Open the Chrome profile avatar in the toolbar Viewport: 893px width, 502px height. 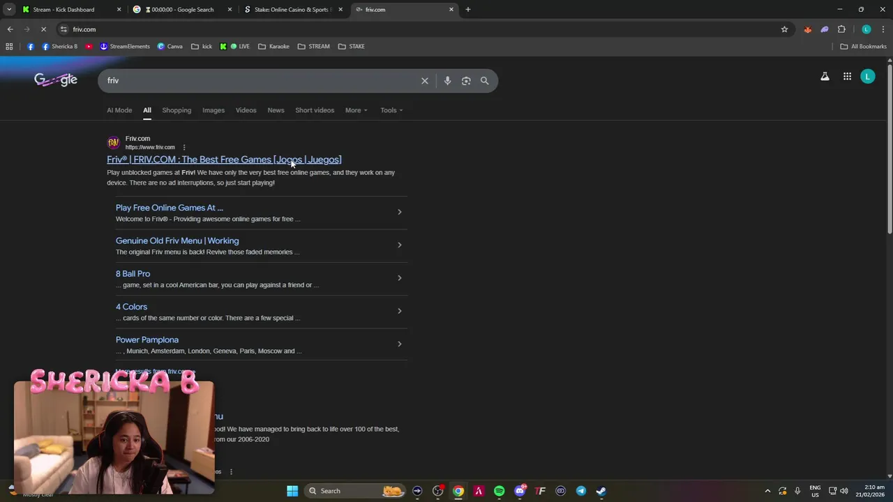pos(866,29)
